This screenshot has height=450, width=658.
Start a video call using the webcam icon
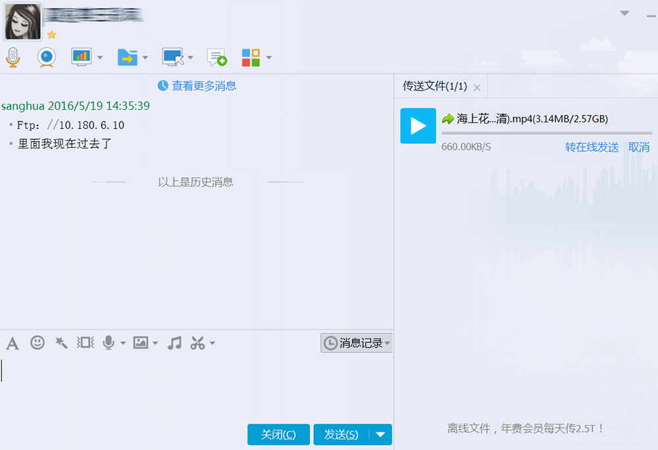(44, 57)
